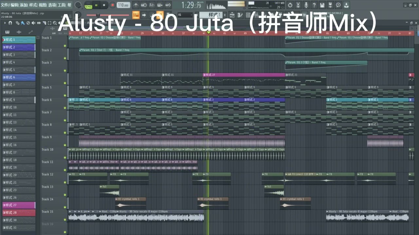Open the undo history icon
Screen dimensions: 419x235
click(290, 5)
